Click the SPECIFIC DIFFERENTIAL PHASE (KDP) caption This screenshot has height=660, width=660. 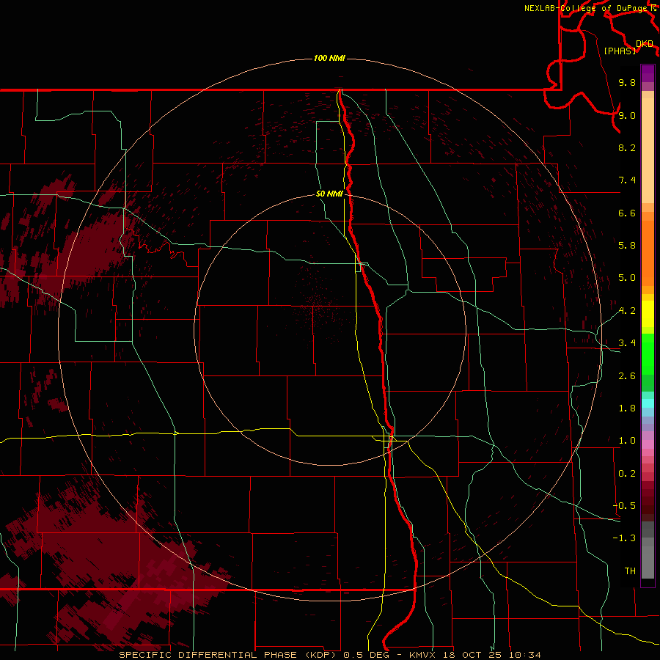(x=227, y=655)
